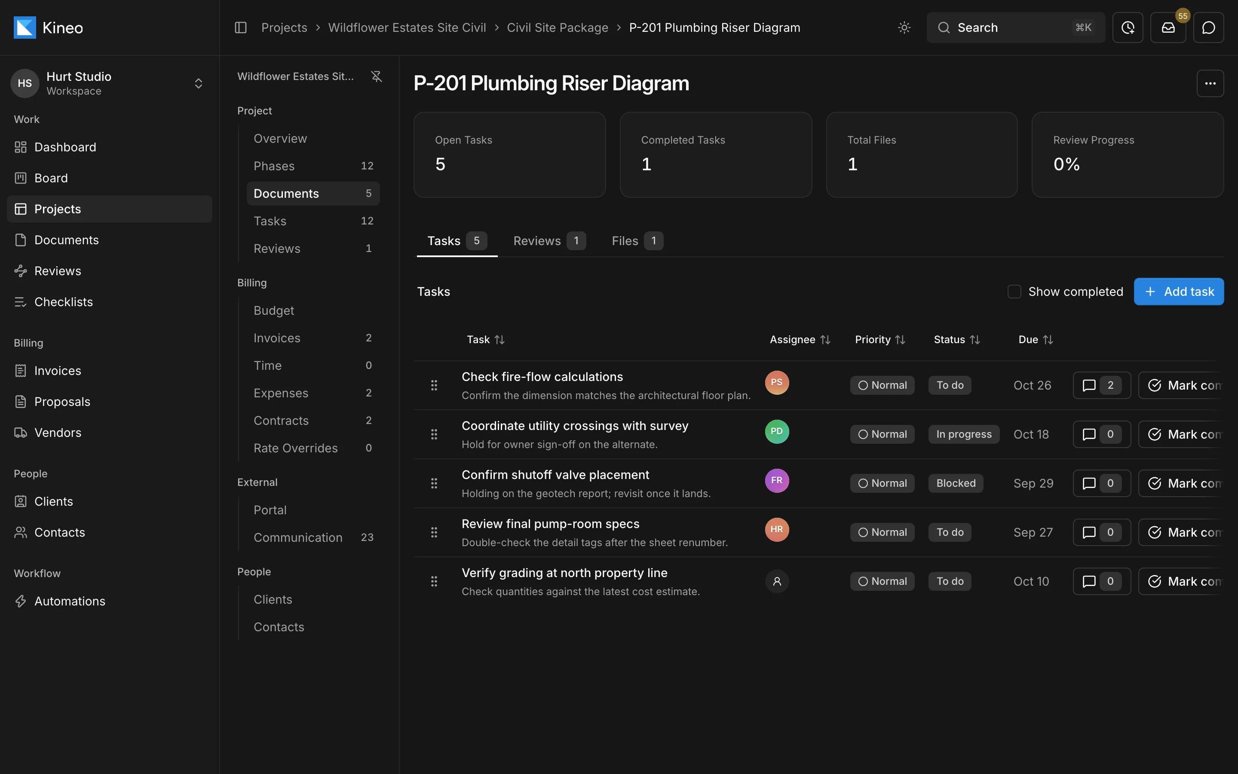
Task: Sort by the Status column
Action: pyautogui.click(x=956, y=340)
